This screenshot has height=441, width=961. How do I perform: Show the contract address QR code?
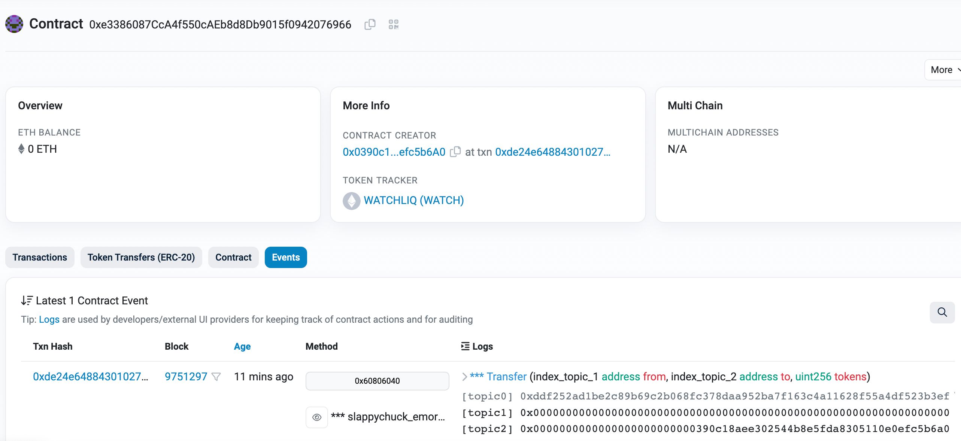(x=393, y=24)
